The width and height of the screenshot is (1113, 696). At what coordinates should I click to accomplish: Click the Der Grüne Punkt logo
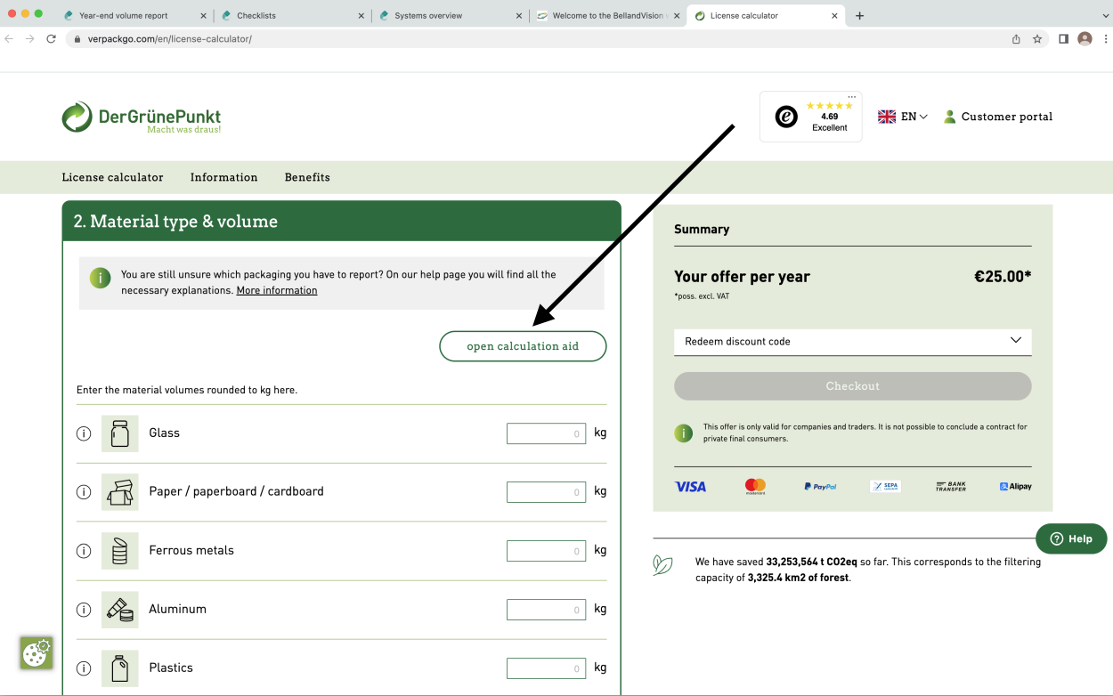[141, 117]
